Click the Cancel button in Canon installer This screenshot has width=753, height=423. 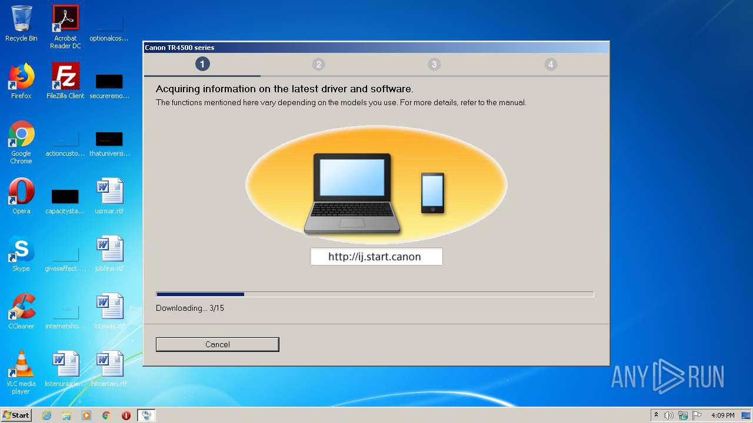point(217,344)
